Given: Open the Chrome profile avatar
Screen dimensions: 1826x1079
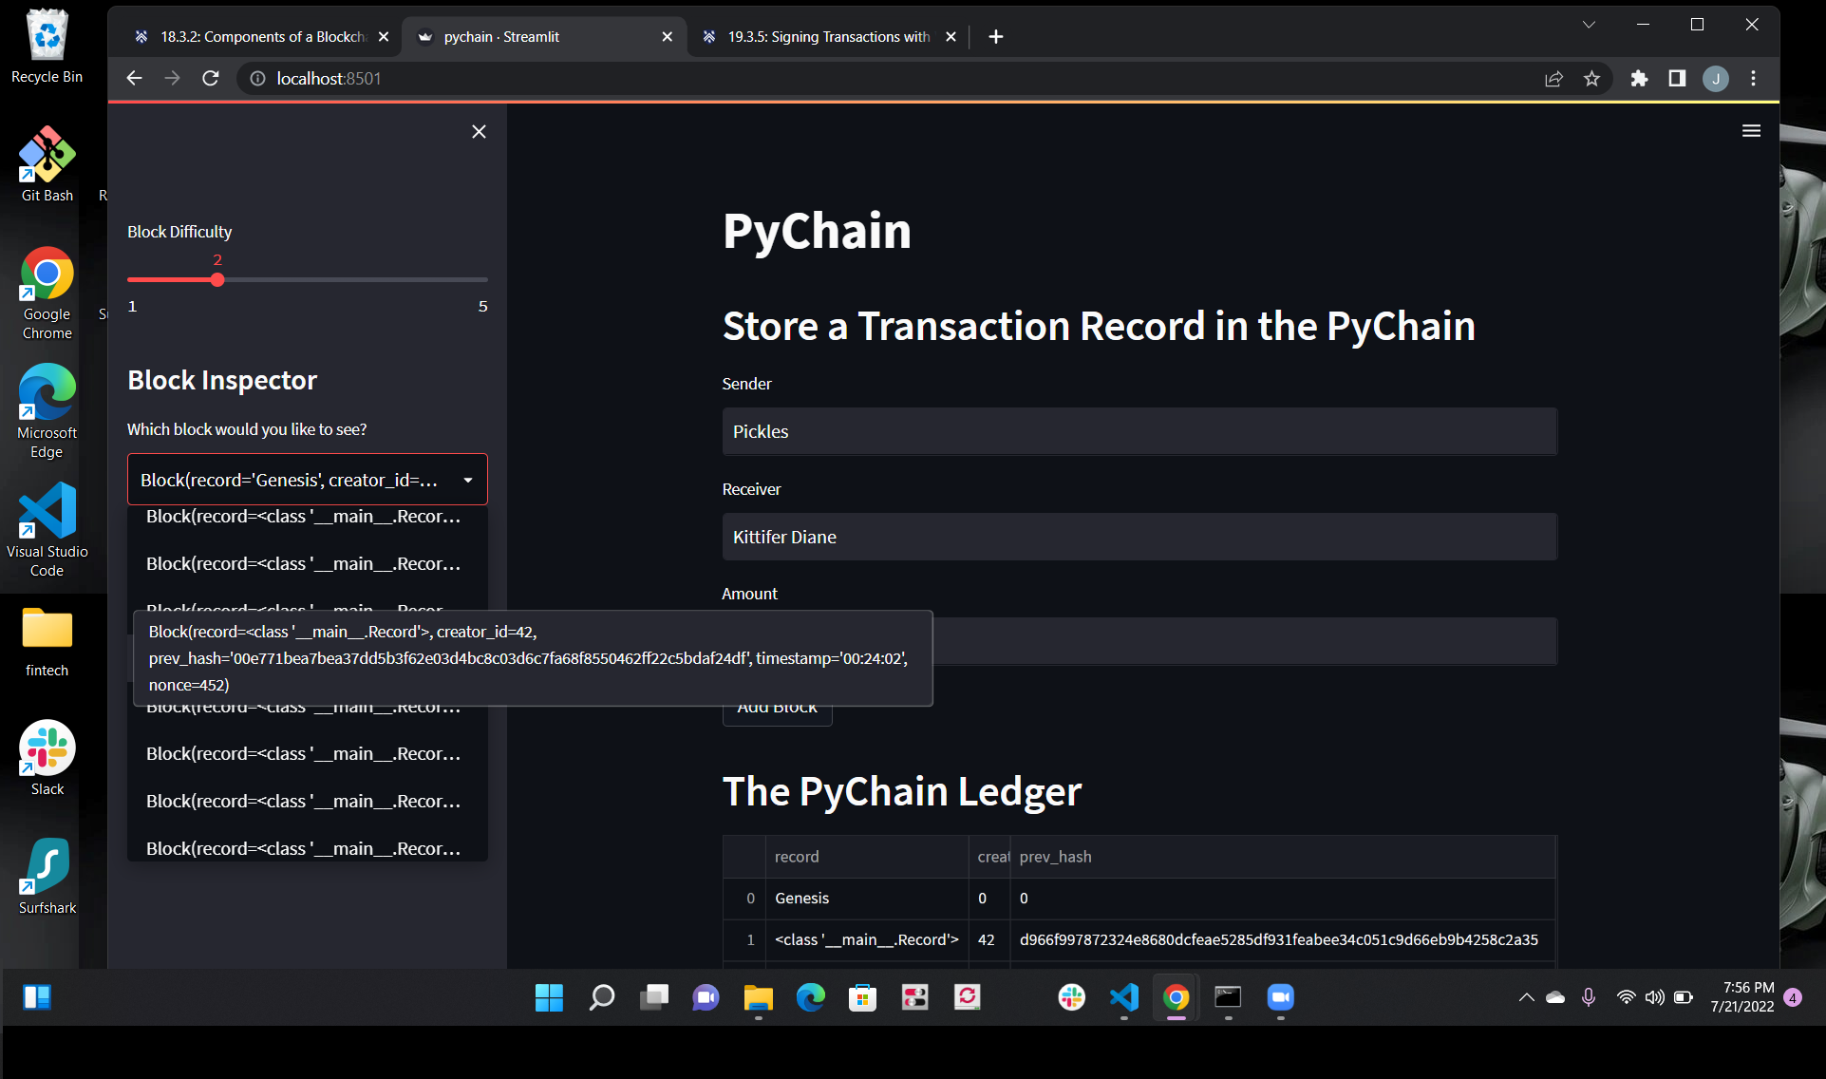Looking at the screenshot, I should (1715, 79).
